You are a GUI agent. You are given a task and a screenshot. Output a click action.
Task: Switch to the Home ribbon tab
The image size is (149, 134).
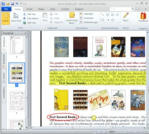pos(18,9)
